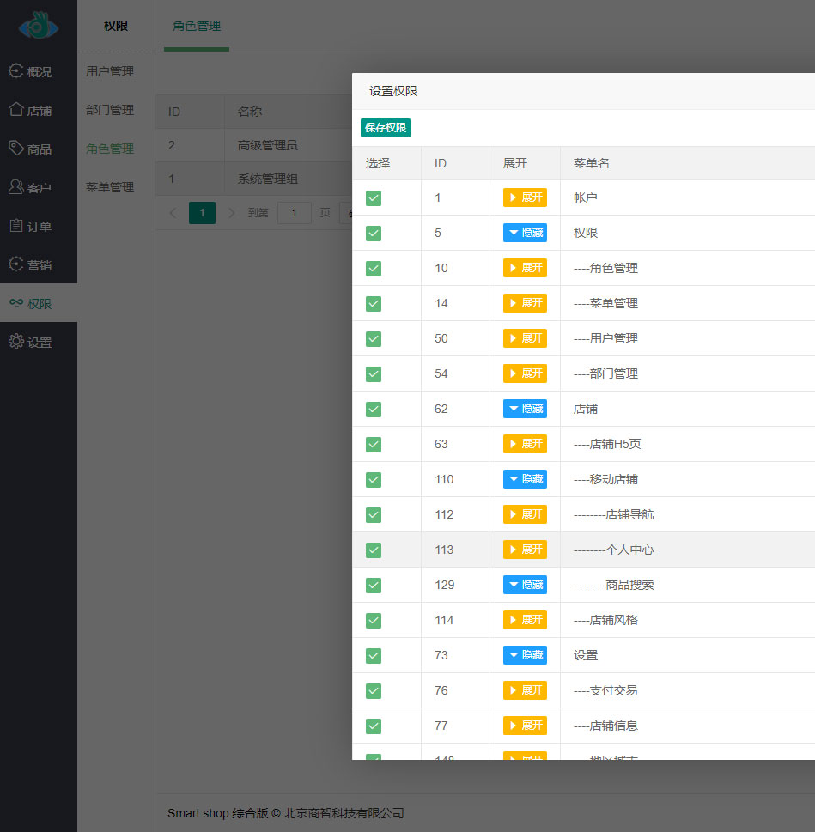This screenshot has width=815, height=832.
Task: Open the 营销 marketing icon
Action: click(16, 264)
